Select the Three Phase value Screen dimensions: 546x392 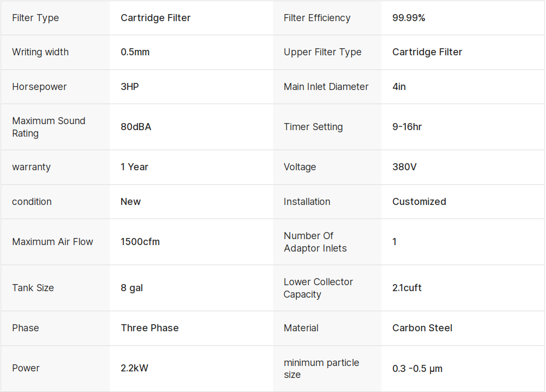coord(150,328)
